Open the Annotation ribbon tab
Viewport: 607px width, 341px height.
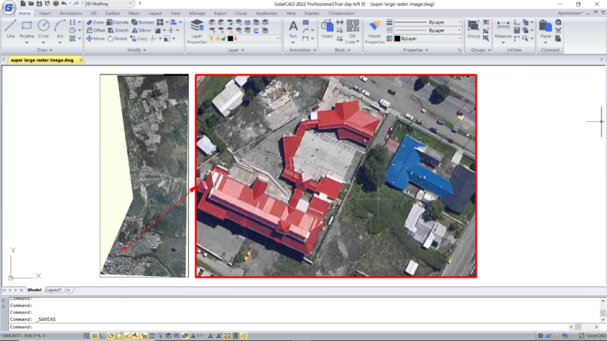(71, 13)
